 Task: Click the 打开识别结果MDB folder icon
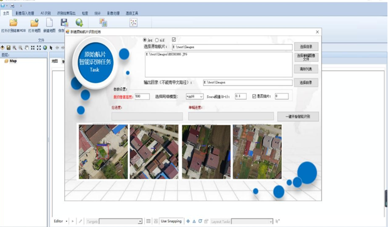click(x=13, y=22)
